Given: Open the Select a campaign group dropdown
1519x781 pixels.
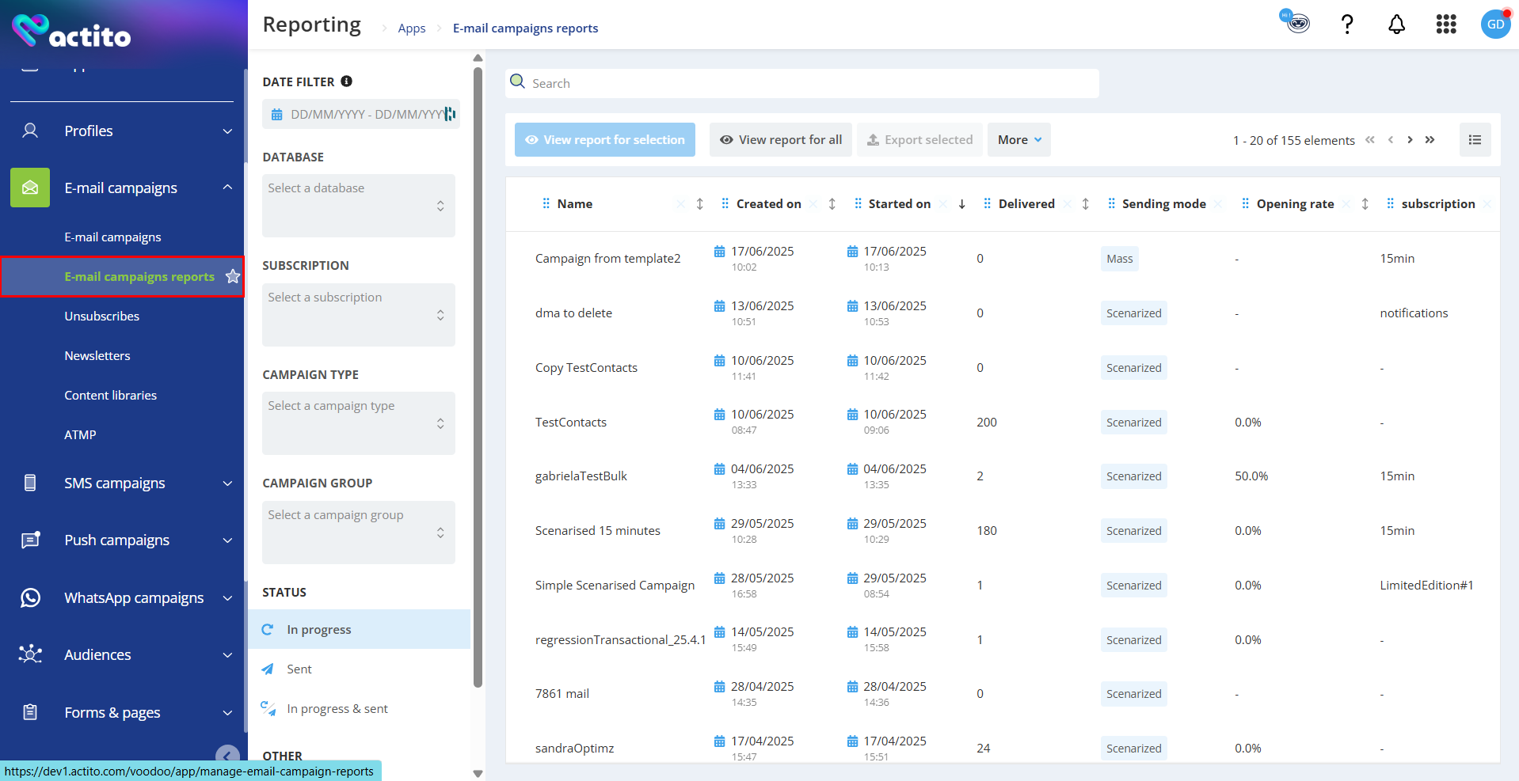Looking at the screenshot, I should click(x=359, y=533).
